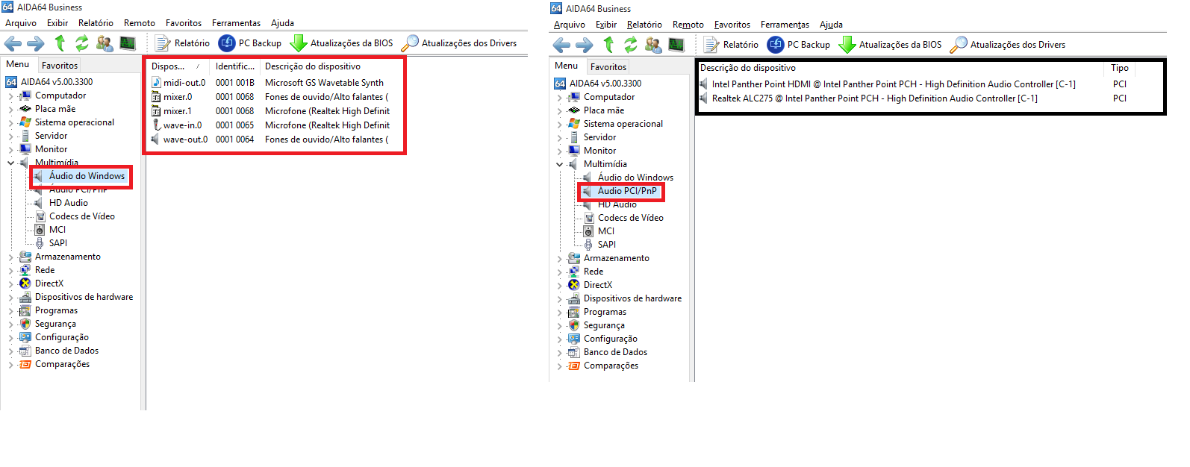Click AIDA64 v5.00.3300 root in left window tree
Viewport: 1190px width, 467px height.
point(57,82)
